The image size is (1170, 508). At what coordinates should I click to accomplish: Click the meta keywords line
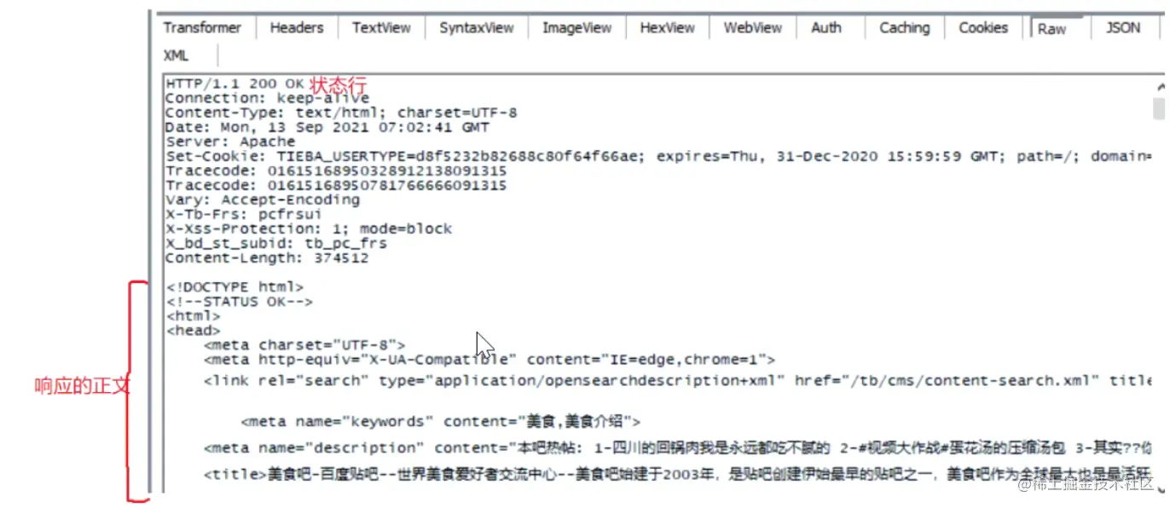440,421
